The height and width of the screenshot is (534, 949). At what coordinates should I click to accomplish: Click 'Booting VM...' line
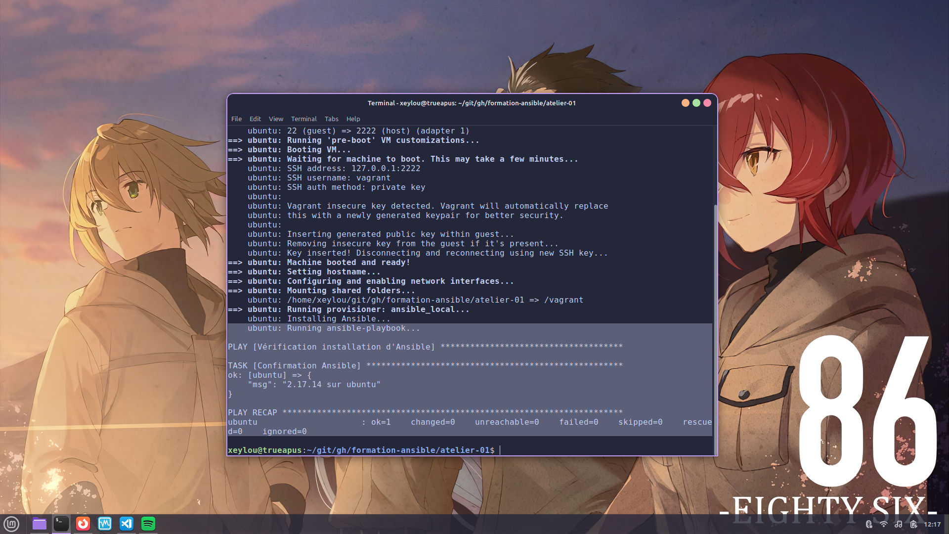[x=289, y=149]
